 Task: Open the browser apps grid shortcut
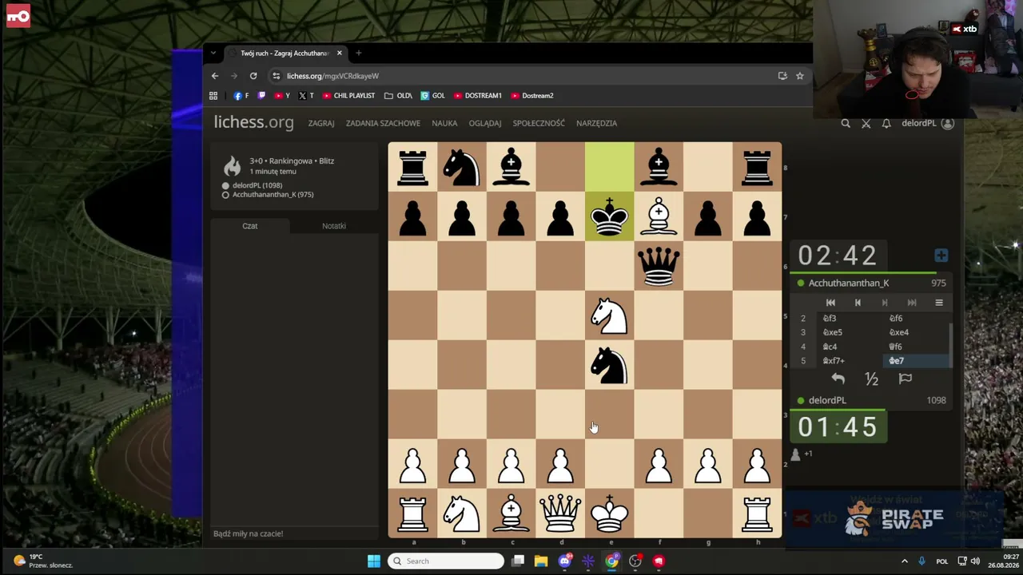click(x=213, y=96)
